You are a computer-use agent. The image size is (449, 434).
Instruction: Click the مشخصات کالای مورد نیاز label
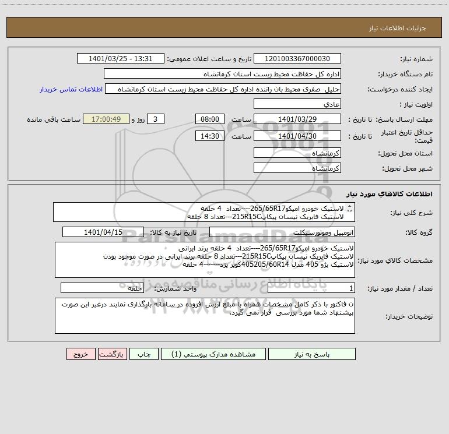tap(395, 260)
